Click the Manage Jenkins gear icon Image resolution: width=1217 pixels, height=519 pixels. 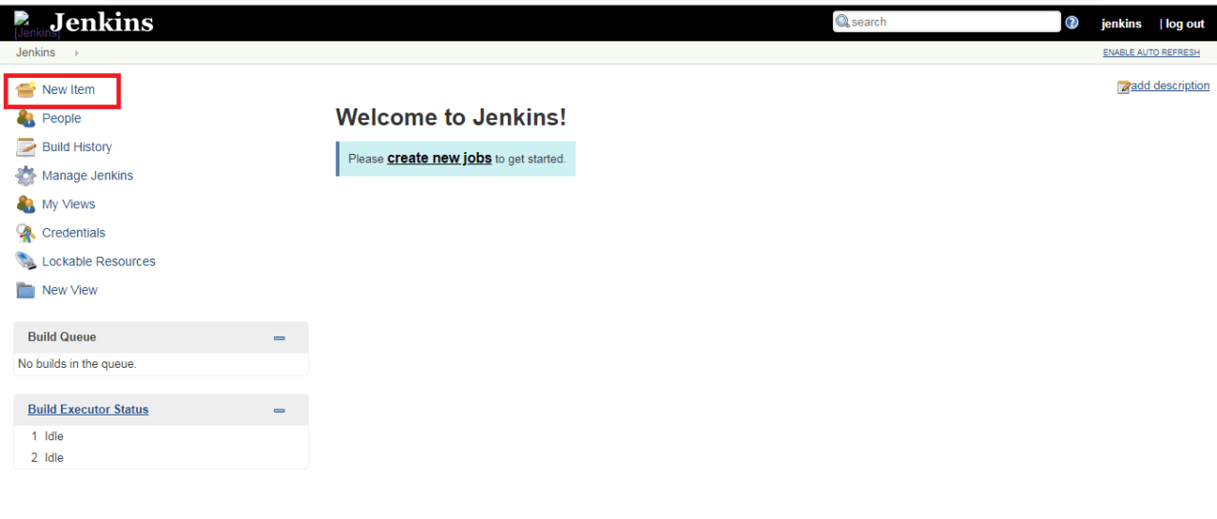(26, 175)
